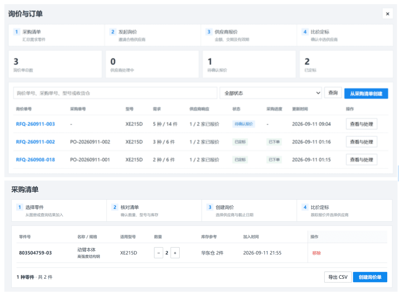Click 查看与处理 for RFQ-260911-003
This screenshot has width=406, height=299.
[361, 124]
